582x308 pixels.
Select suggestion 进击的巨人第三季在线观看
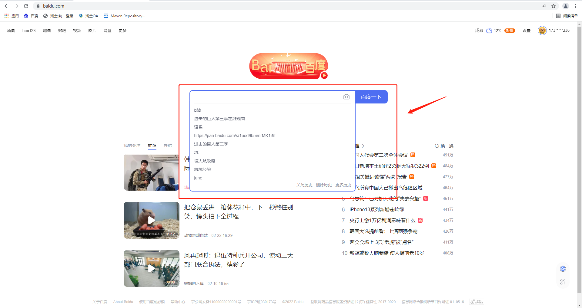(219, 119)
